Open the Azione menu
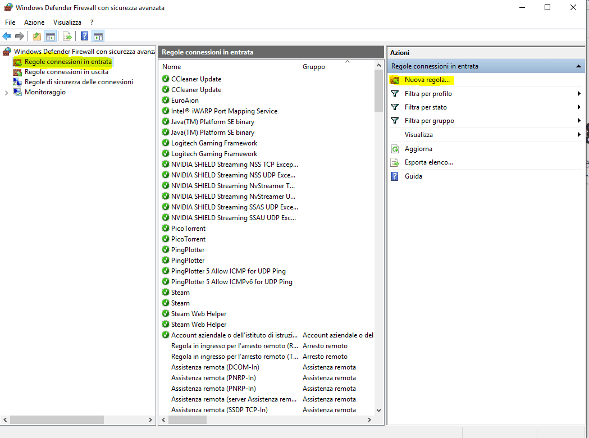The image size is (589, 438). [34, 22]
